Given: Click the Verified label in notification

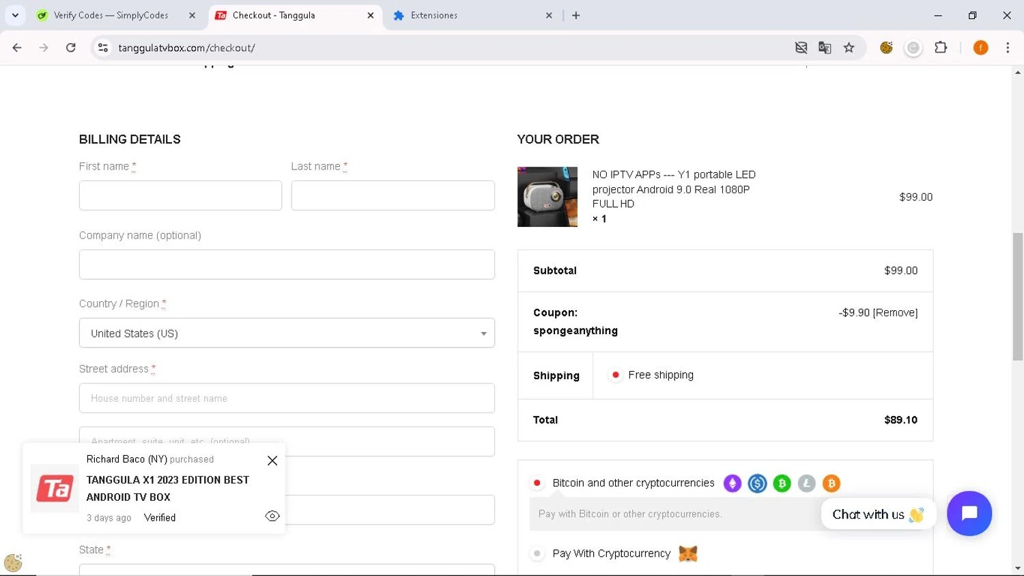Looking at the screenshot, I should (x=160, y=518).
